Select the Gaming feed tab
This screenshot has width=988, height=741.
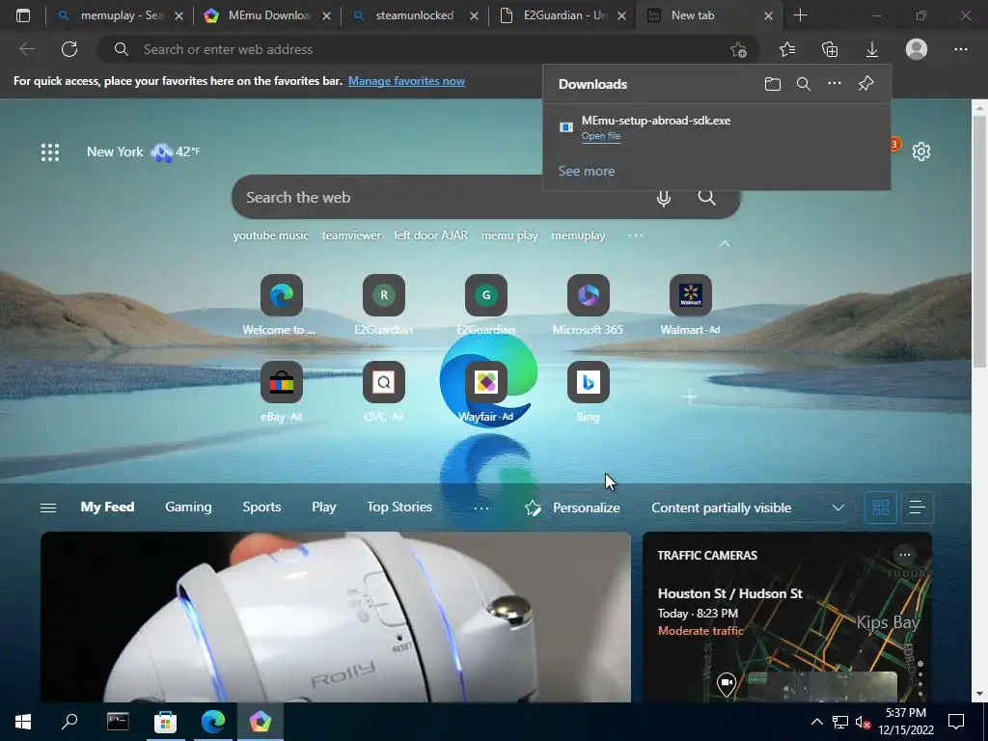click(188, 508)
